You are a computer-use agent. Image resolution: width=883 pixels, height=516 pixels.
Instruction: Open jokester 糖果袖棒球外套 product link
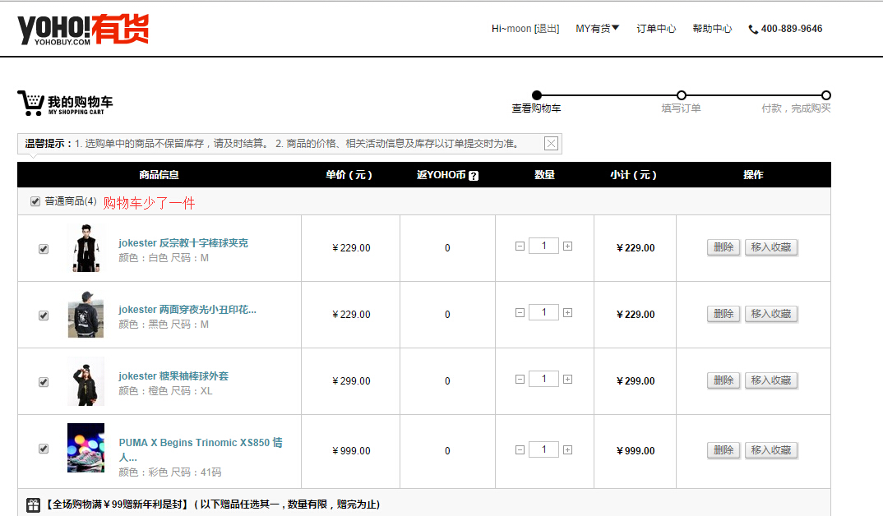(173, 375)
